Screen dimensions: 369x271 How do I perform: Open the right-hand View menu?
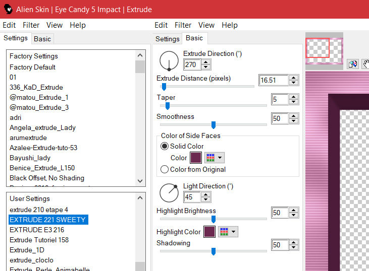(206, 25)
